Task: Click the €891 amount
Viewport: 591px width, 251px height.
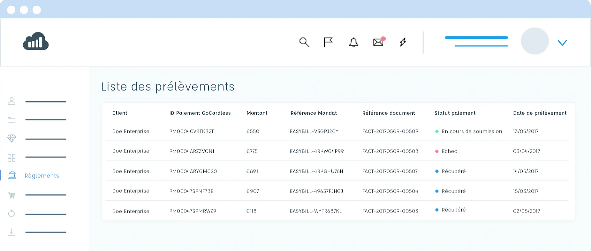Action: 252,171
